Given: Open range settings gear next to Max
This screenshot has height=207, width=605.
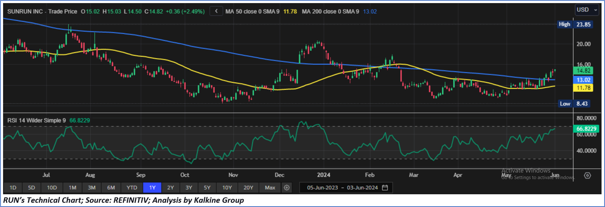Looking at the screenshot, I should pos(287,187).
